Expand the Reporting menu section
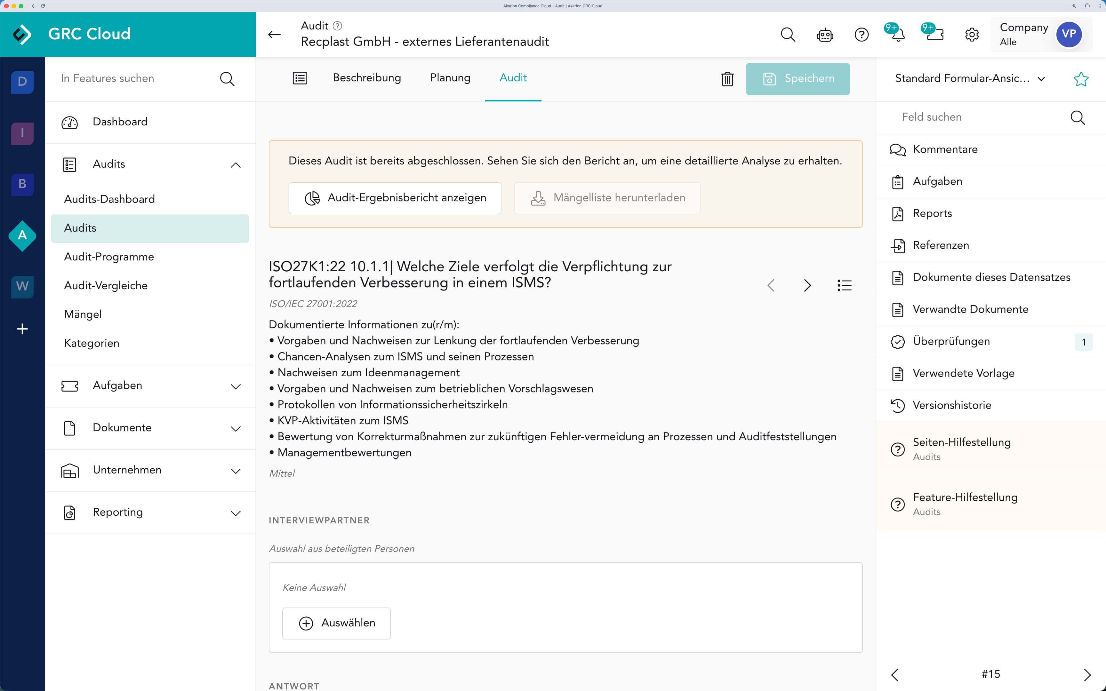This screenshot has width=1106, height=691. [x=235, y=513]
